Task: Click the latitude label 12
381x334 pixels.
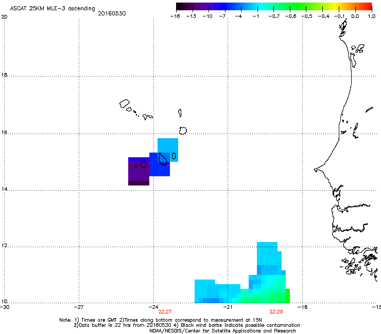Action: [x=4, y=246]
